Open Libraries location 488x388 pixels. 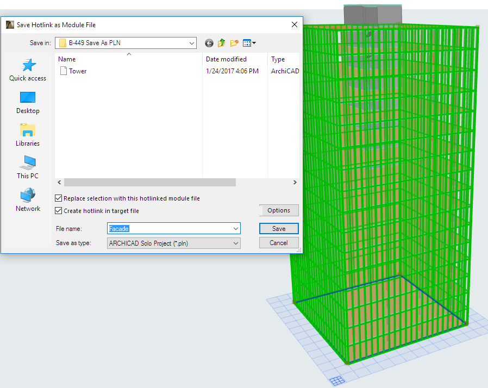[x=28, y=135]
